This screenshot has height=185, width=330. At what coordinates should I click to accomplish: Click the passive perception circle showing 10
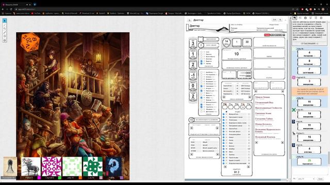click(191, 120)
